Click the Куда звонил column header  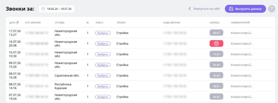(x=172, y=23)
